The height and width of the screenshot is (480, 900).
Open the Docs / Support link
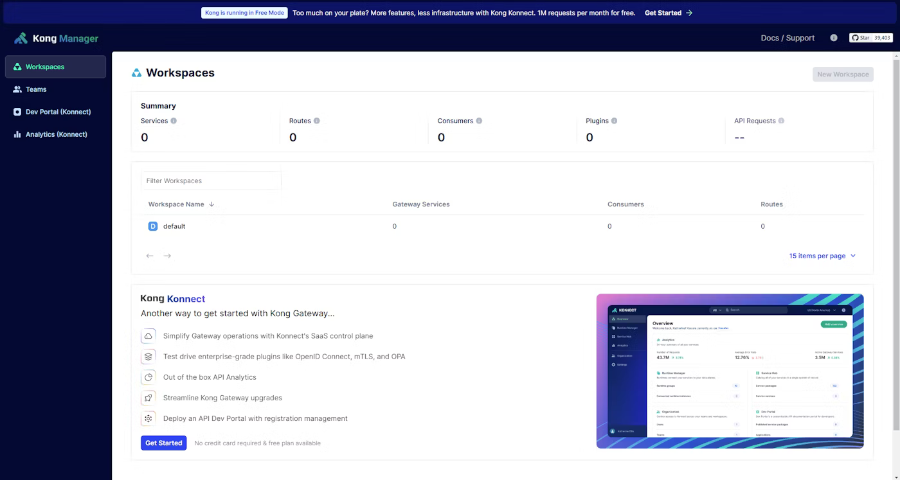coord(788,38)
